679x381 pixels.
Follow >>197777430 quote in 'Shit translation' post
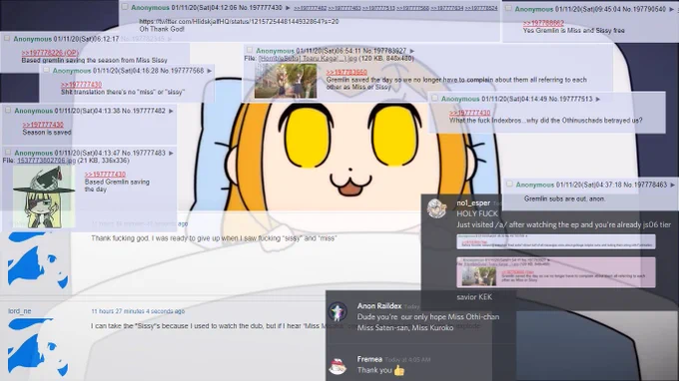tap(82, 85)
